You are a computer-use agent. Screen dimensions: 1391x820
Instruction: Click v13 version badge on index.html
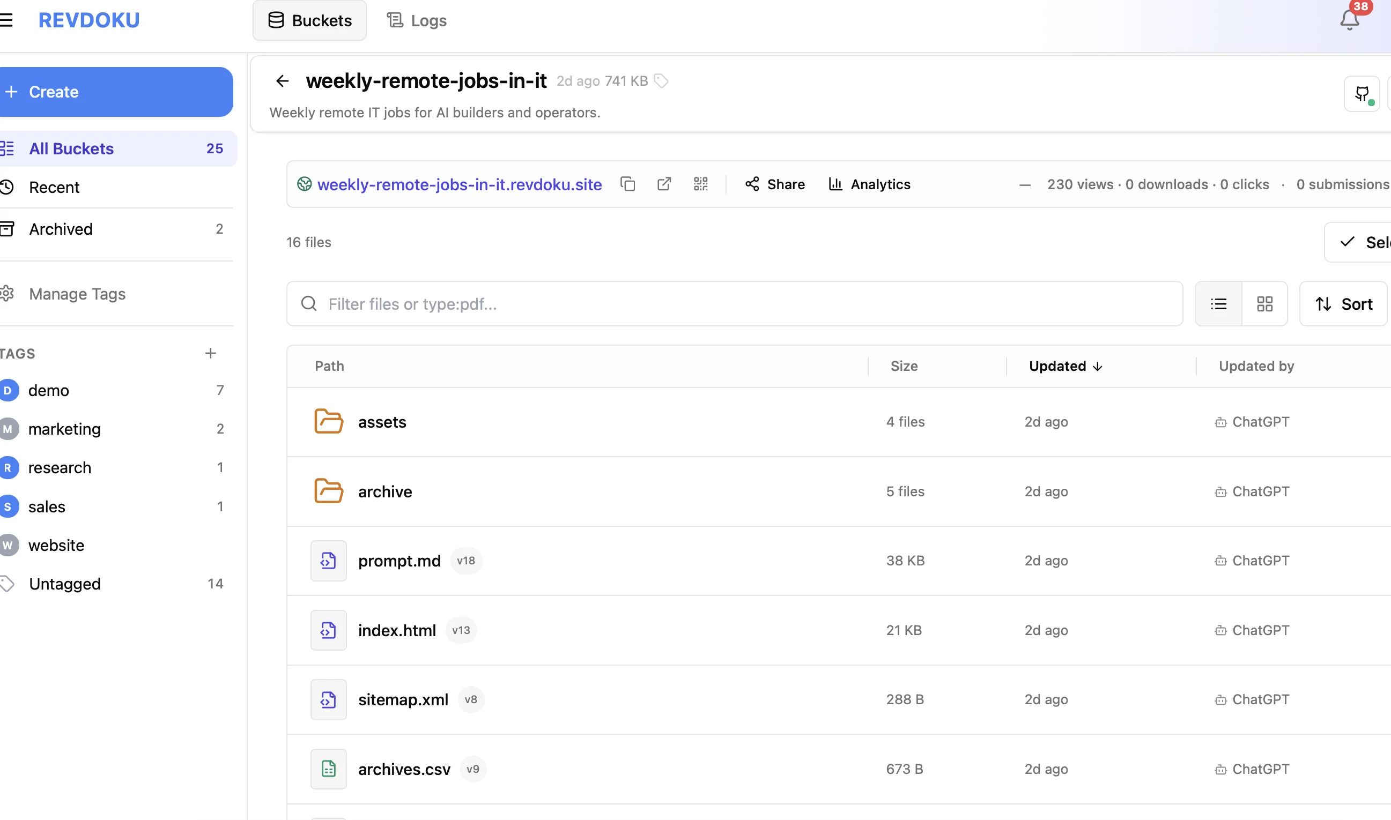(x=461, y=630)
